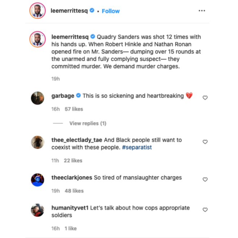Open the 48 likes list for theeclarkjones
The image size is (238, 238).
click(x=74, y=191)
